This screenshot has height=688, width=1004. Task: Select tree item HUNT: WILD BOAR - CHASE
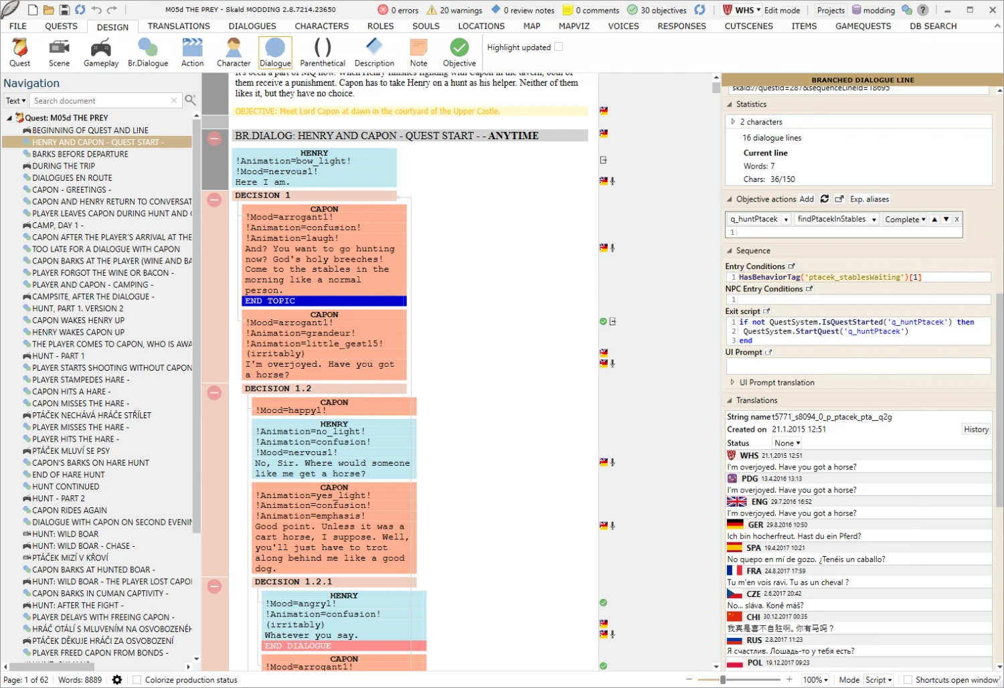79,546
